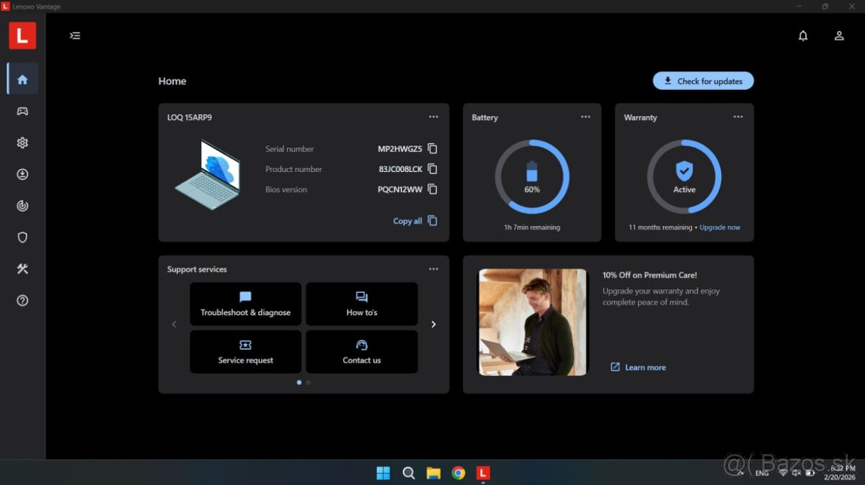Open the Hardware tools wrench sidebar icon
Image resolution: width=865 pixels, height=485 pixels.
tap(22, 269)
